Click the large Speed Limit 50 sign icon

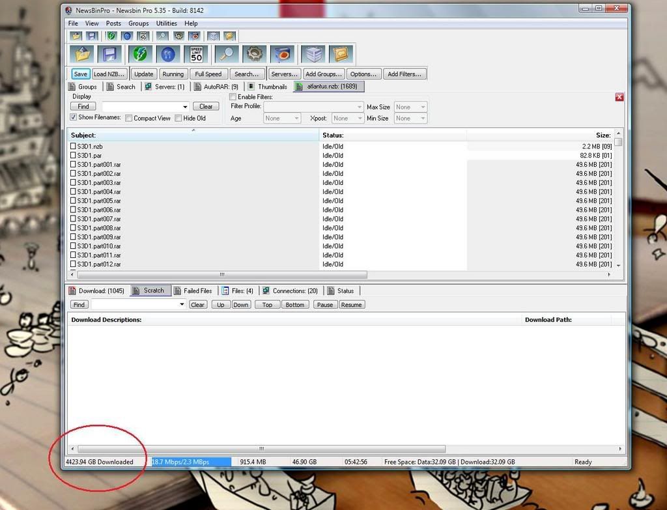[196, 55]
